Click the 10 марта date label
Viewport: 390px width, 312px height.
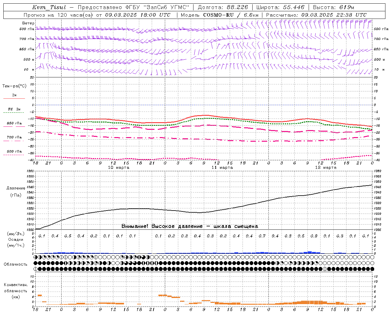(x=119, y=168)
